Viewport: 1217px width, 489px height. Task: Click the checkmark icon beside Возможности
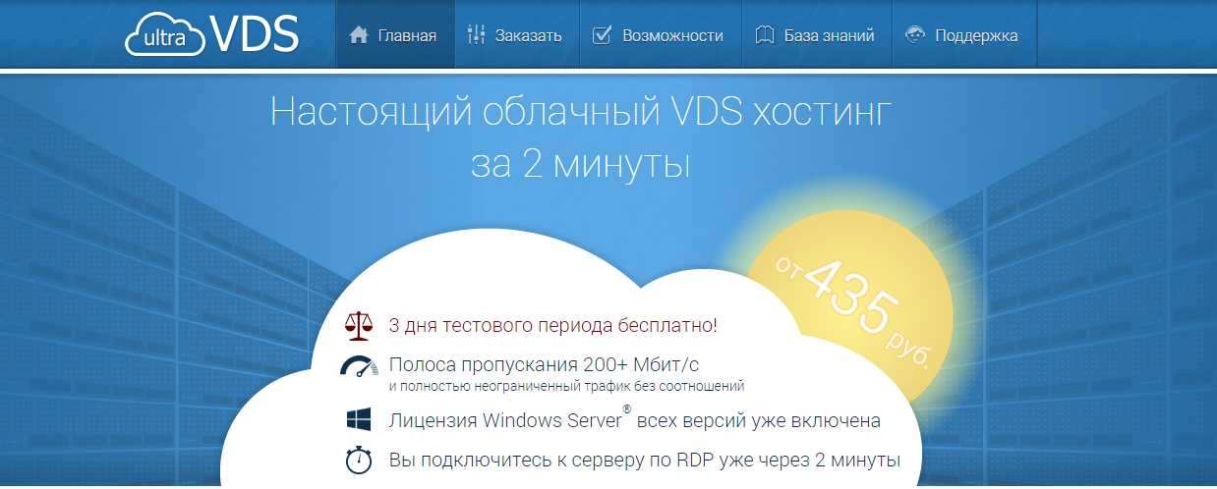(602, 35)
